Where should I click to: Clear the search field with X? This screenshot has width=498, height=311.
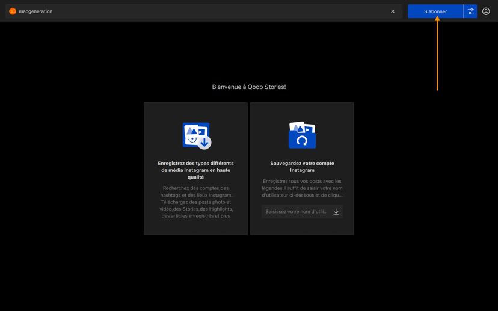pyautogui.click(x=393, y=11)
